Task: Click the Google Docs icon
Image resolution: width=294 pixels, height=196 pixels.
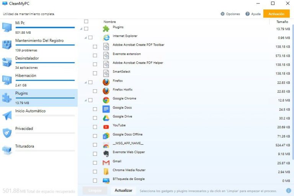Action: point(106,109)
